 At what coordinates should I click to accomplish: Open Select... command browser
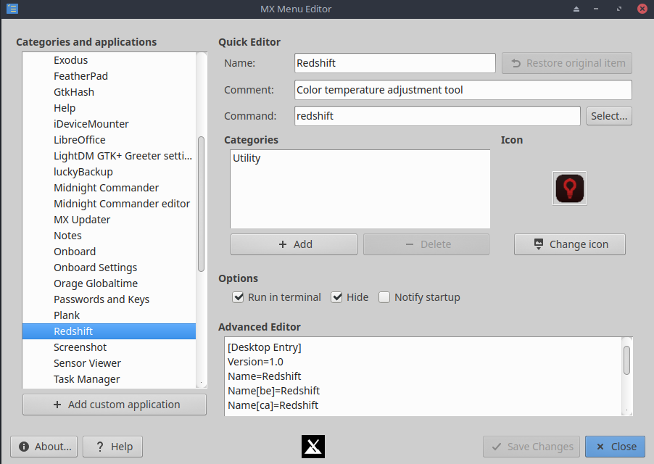click(609, 116)
